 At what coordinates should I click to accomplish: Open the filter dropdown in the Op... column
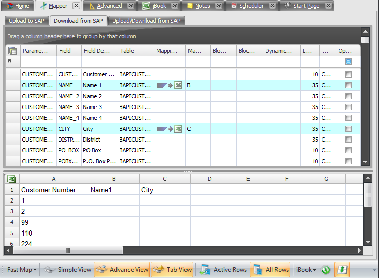pos(348,61)
